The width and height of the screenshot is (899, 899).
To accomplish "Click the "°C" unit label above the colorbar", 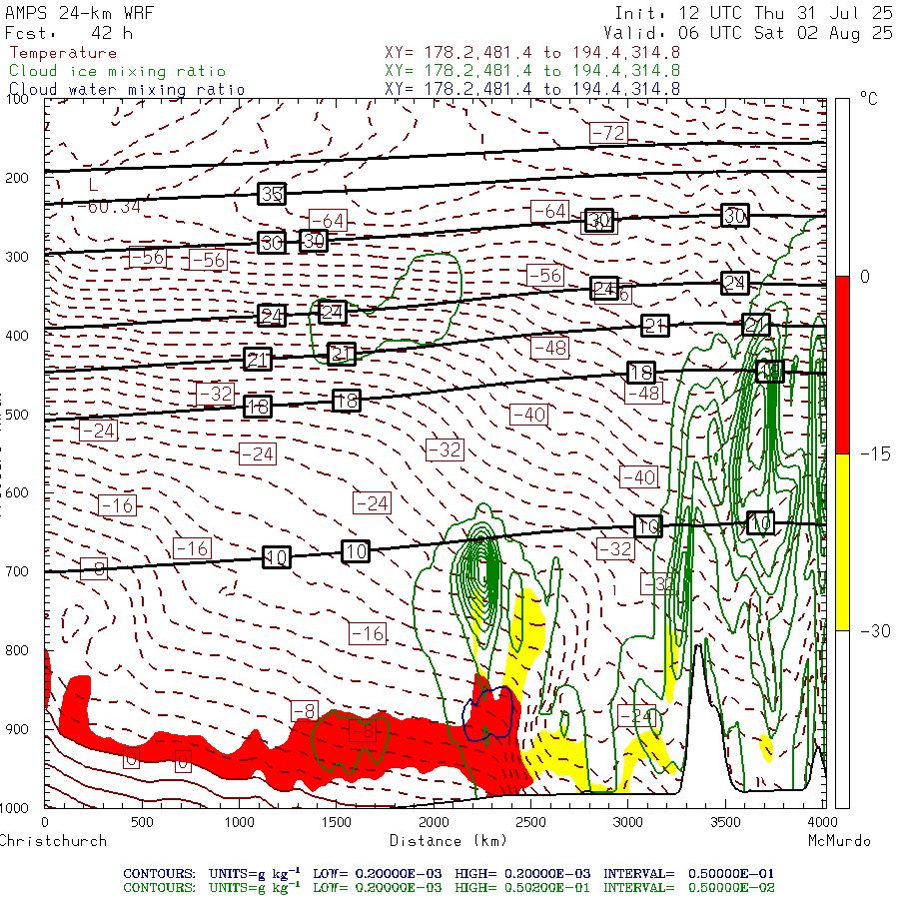I will (869, 99).
